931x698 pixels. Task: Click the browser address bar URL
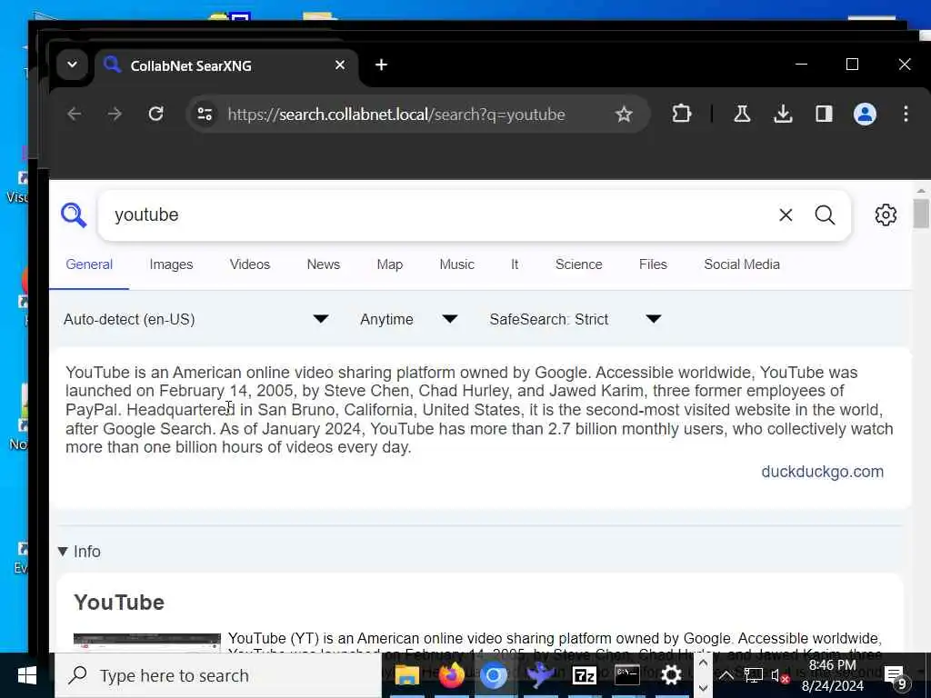pyautogui.click(x=396, y=114)
